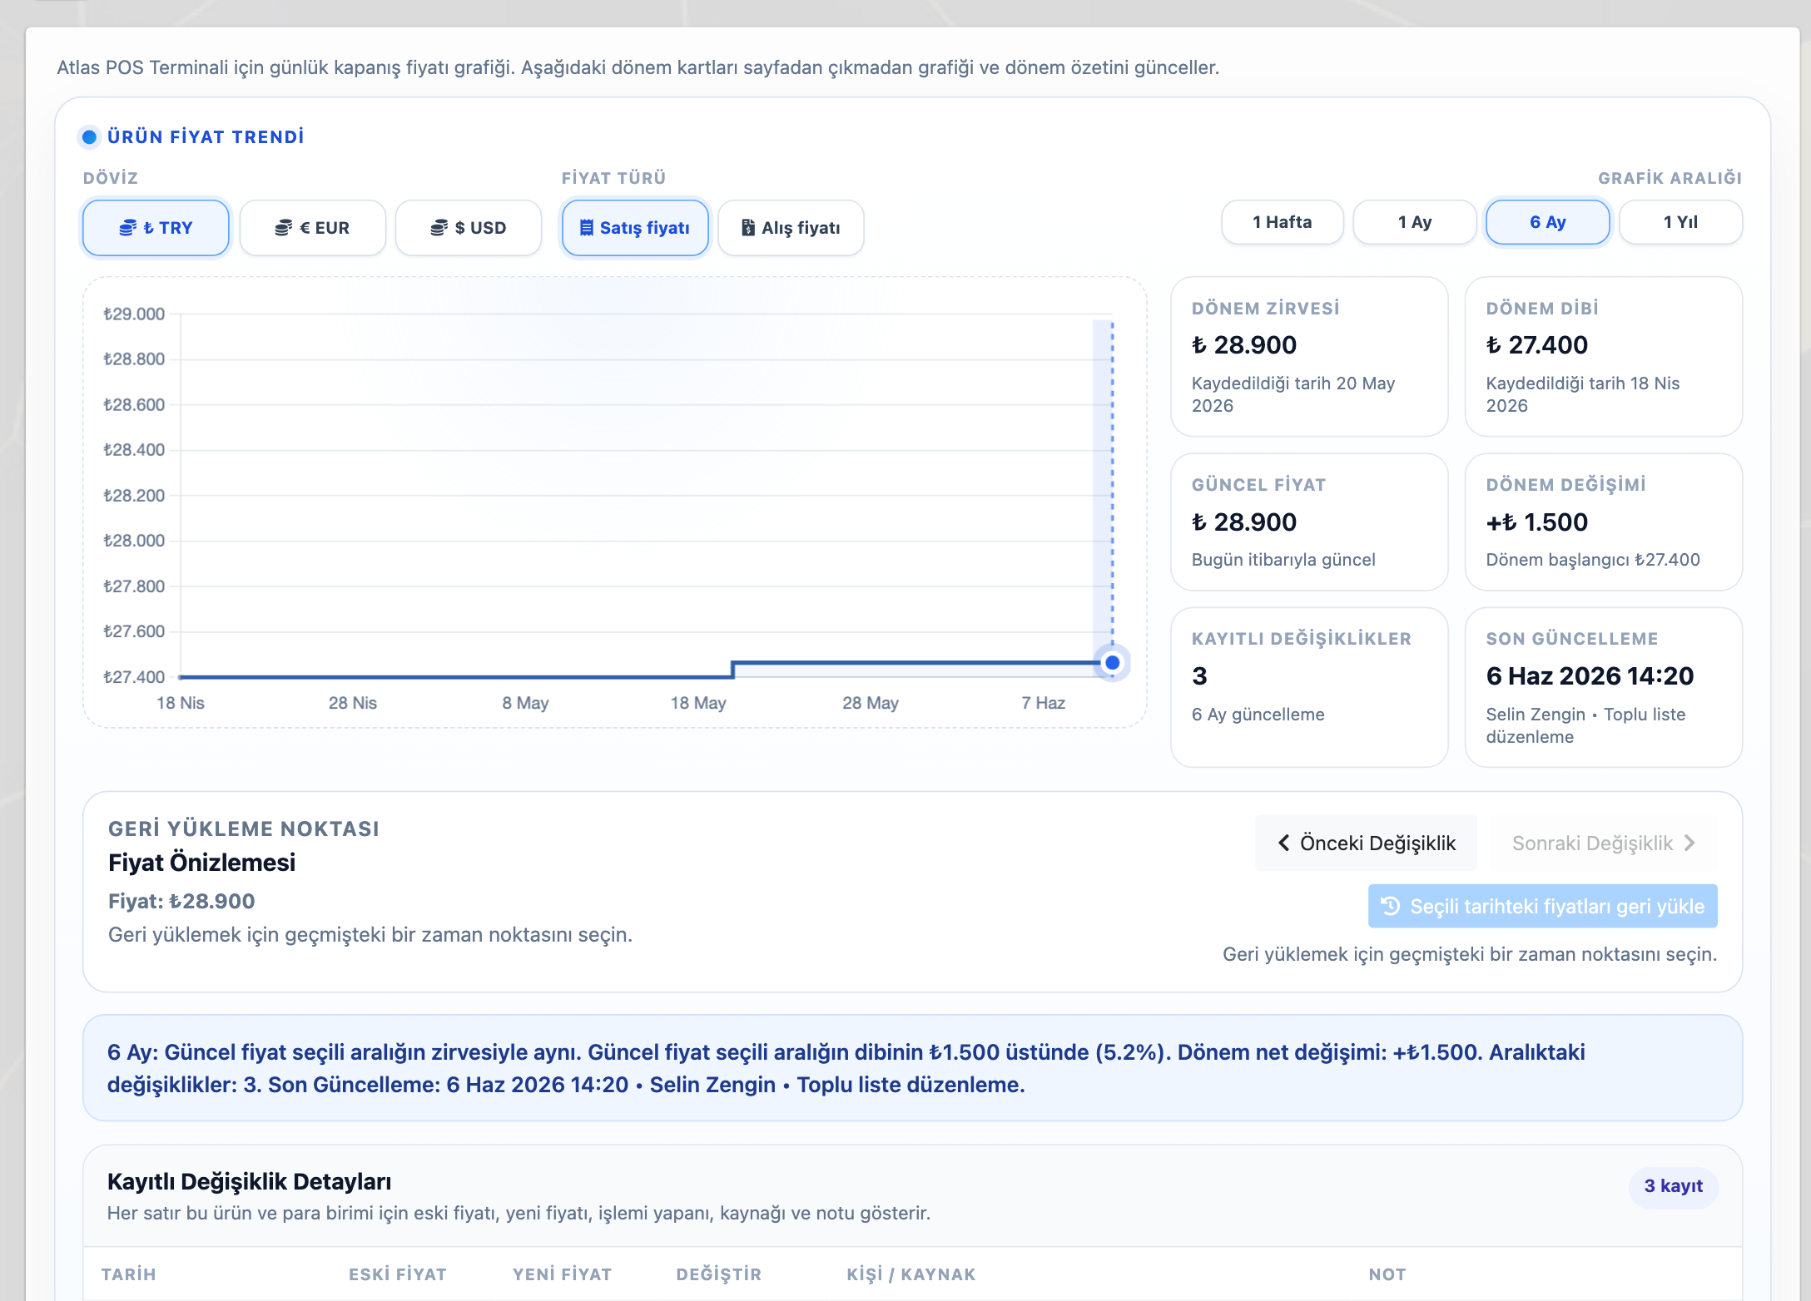1811x1301 pixels.
Task: Click the Kayıtlı Değişiklikler card
Action: pyautogui.click(x=1309, y=687)
